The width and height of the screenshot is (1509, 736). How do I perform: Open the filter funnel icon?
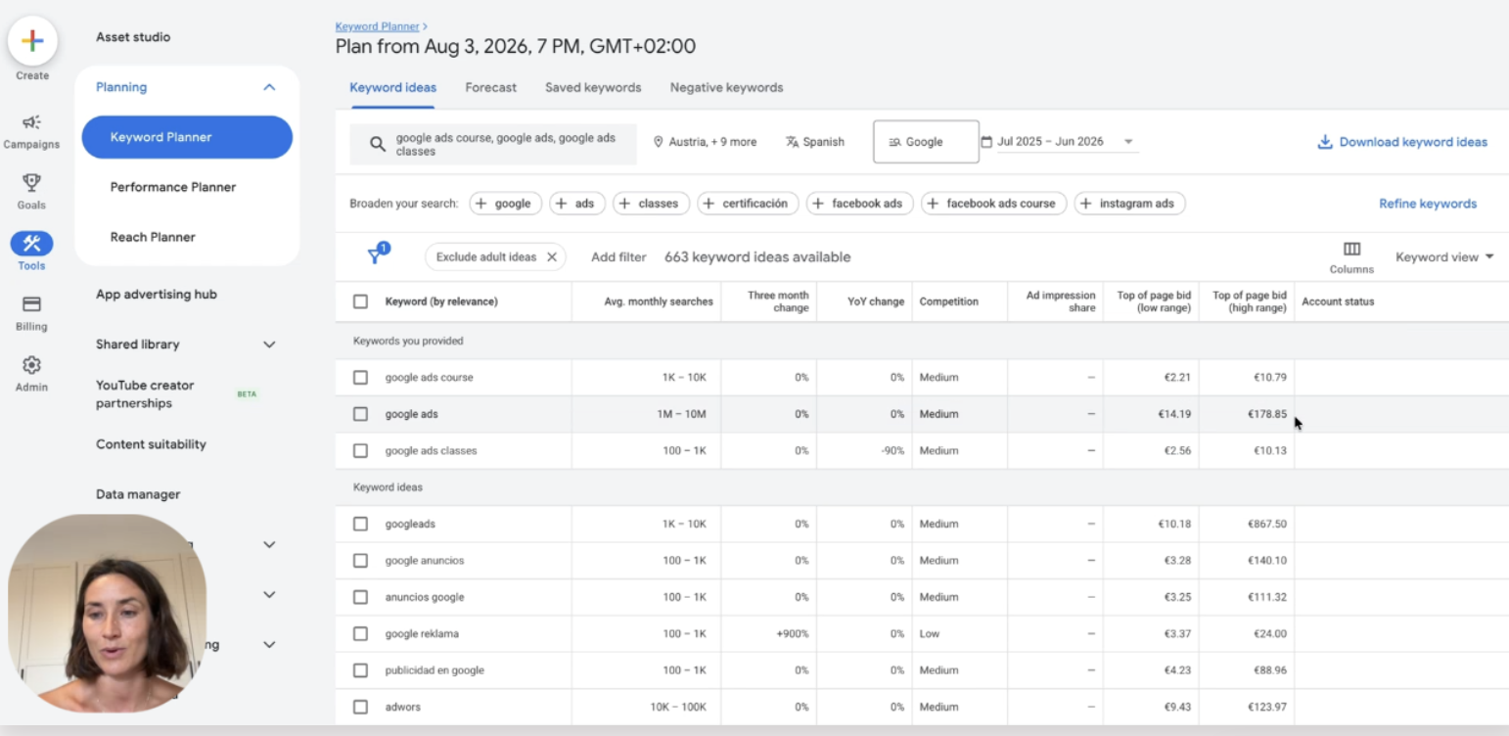(374, 256)
